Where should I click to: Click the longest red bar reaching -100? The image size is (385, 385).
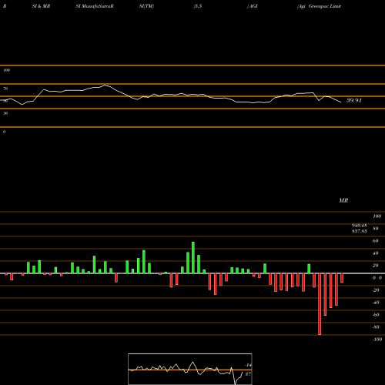[320, 304]
